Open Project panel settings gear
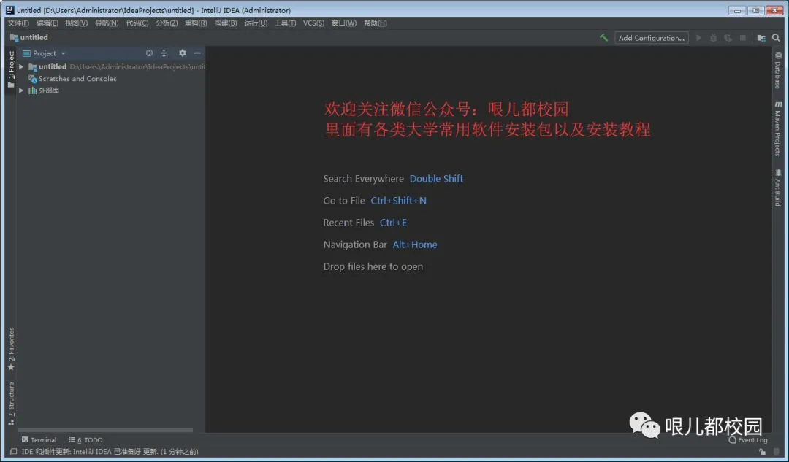The height and width of the screenshot is (462, 789). click(x=182, y=53)
